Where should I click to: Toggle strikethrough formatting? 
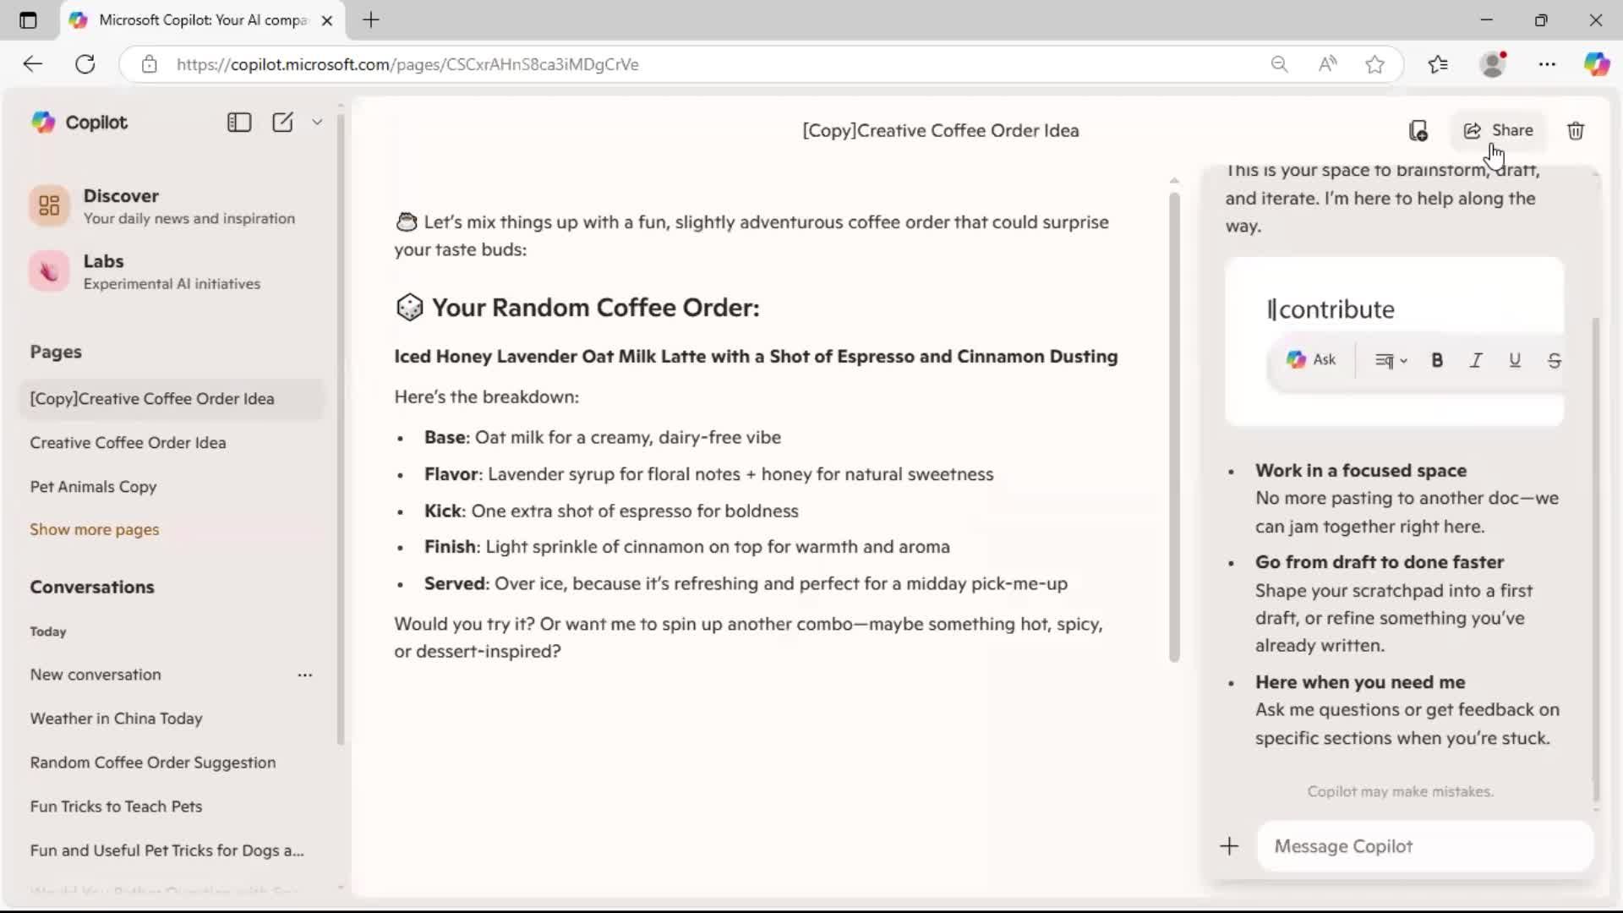pyautogui.click(x=1554, y=360)
